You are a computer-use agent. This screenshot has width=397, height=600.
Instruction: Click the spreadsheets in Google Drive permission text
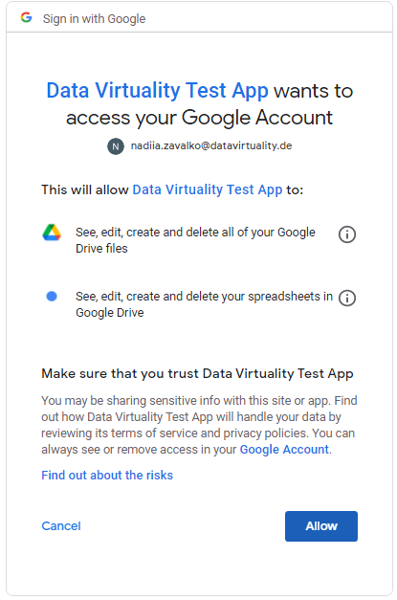point(204,304)
